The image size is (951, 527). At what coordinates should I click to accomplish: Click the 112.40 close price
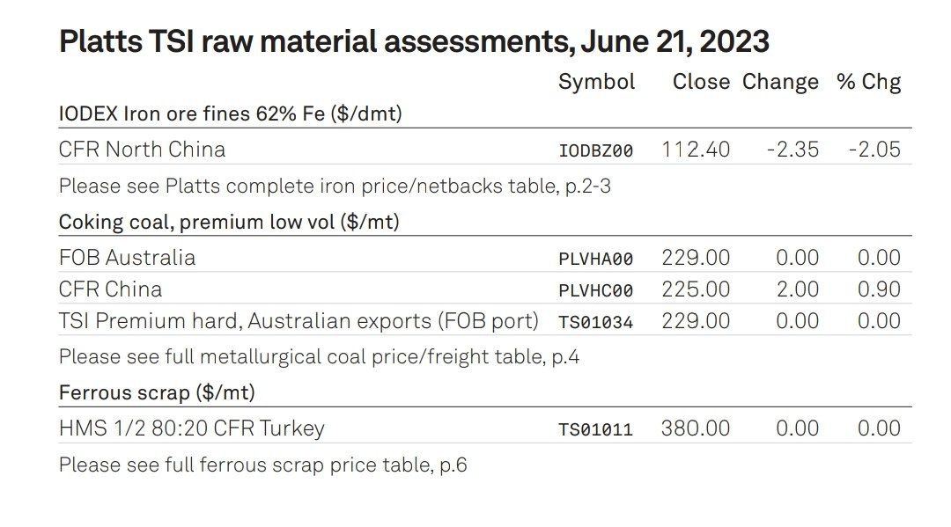[696, 150]
